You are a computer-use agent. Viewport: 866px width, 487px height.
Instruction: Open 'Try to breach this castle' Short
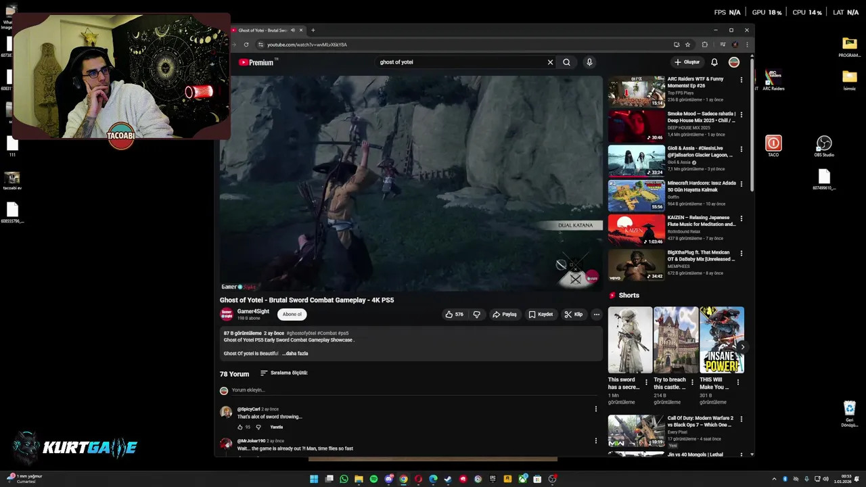coord(676,340)
